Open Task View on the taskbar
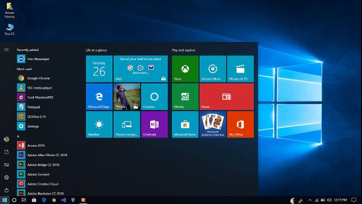Image resolution: width=362 pixels, height=204 pixels. tap(24, 200)
